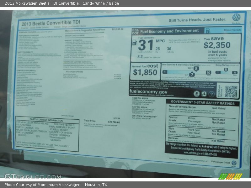Click the "GOVERNMENT 5-STAR SAFETY RATINGS" header
Screen dimensions: 251x188
tap(203, 102)
